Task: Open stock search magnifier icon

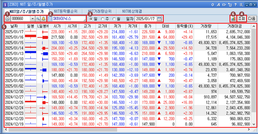Action: click(x=38, y=19)
